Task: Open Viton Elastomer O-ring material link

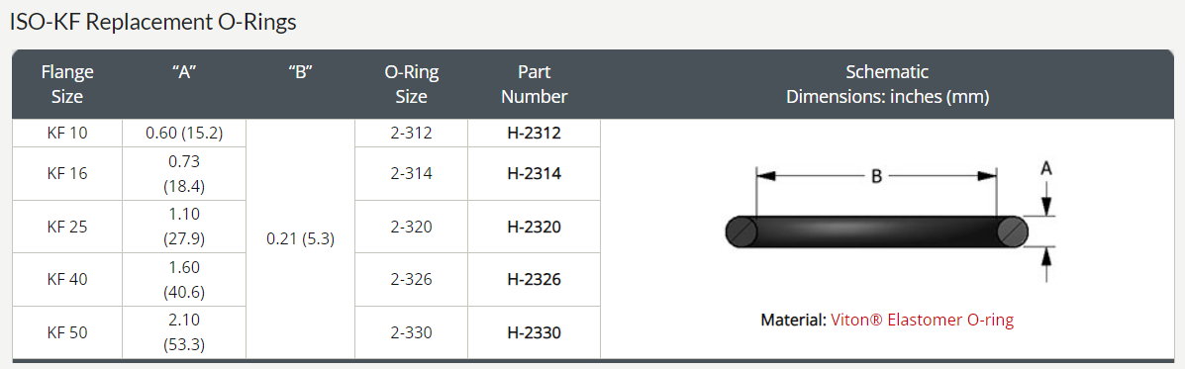Action: (922, 320)
